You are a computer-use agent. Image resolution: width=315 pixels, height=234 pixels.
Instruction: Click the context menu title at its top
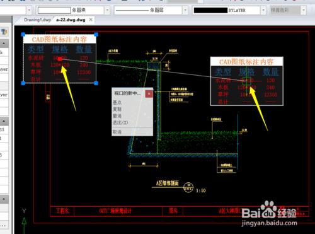point(127,93)
